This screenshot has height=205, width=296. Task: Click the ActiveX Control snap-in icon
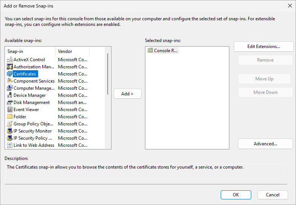10,60
